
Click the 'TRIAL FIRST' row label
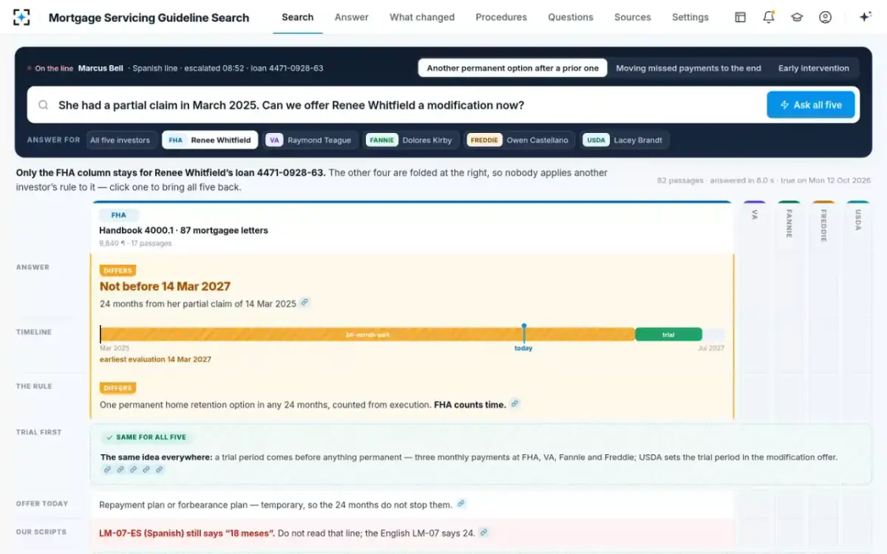[x=39, y=432]
